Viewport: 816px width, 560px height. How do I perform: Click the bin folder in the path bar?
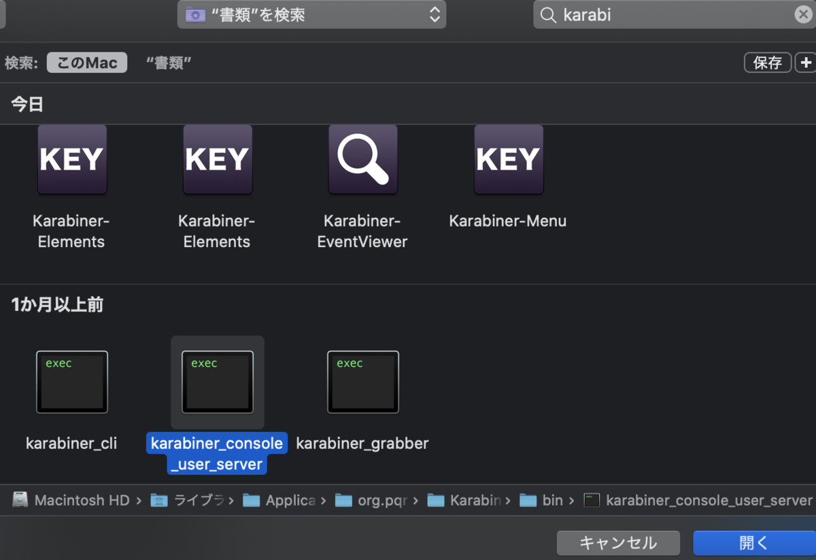[x=541, y=500]
